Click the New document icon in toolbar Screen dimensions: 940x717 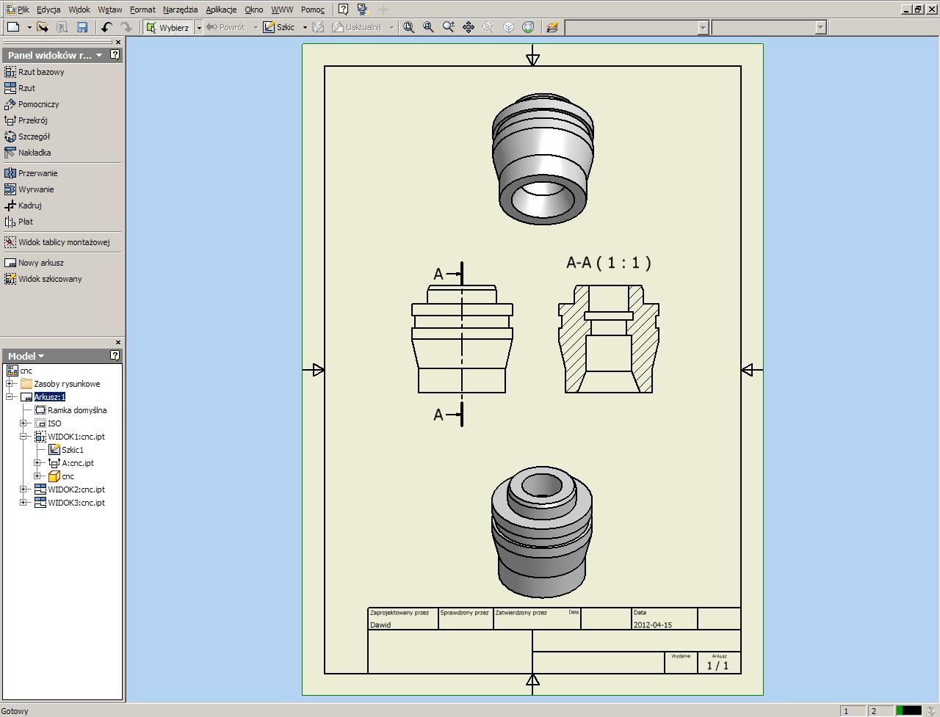click(13, 27)
